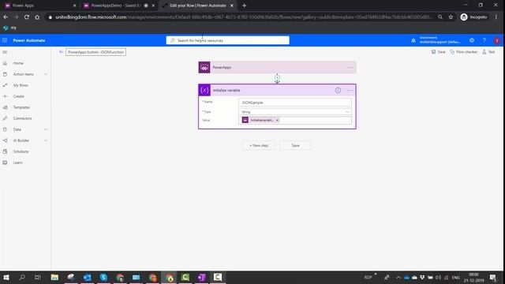Click Test in the command bar
The height and width of the screenshot is (284, 505).
pyautogui.click(x=488, y=52)
